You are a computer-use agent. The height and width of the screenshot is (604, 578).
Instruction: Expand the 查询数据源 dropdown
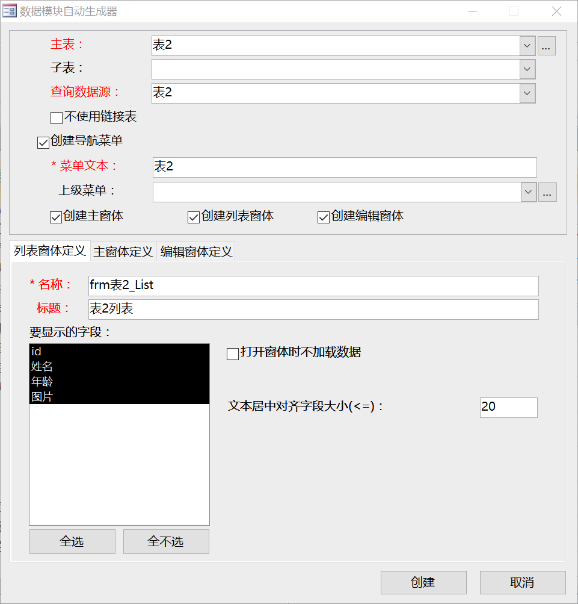tap(527, 93)
